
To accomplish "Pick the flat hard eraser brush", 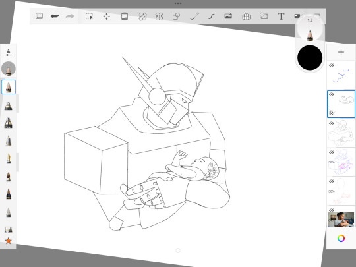I will 9,229.
